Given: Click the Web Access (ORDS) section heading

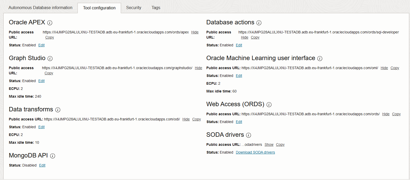Looking at the screenshot, I should [235, 104].
